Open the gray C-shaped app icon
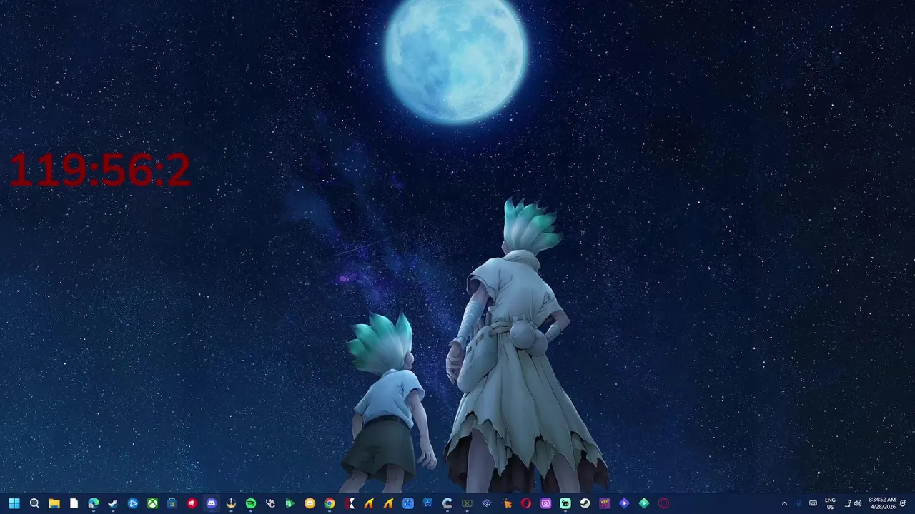This screenshot has height=514, width=915. (x=447, y=503)
